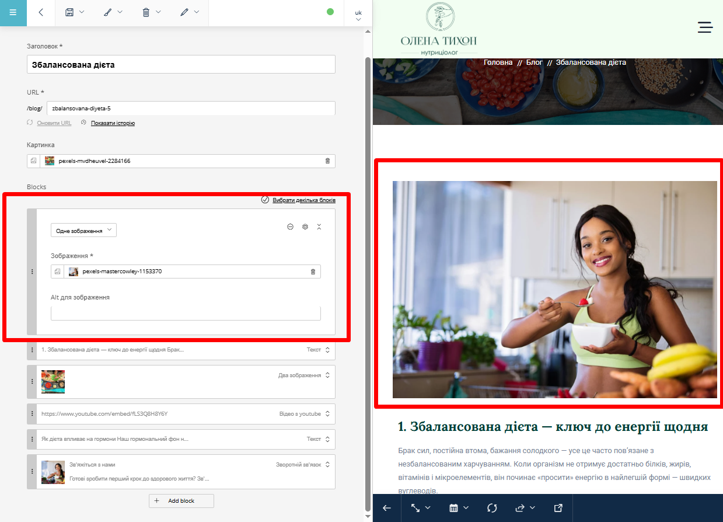Open block settings with the gear icon
Viewport: 723px width, 522px height.
[x=305, y=227]
